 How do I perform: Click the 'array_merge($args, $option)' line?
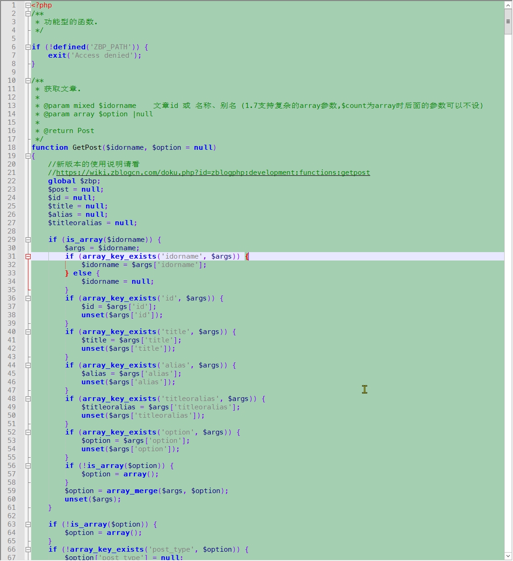[147, 491]
